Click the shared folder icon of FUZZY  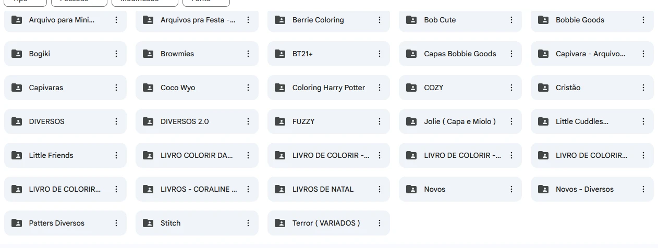(280, 121)
